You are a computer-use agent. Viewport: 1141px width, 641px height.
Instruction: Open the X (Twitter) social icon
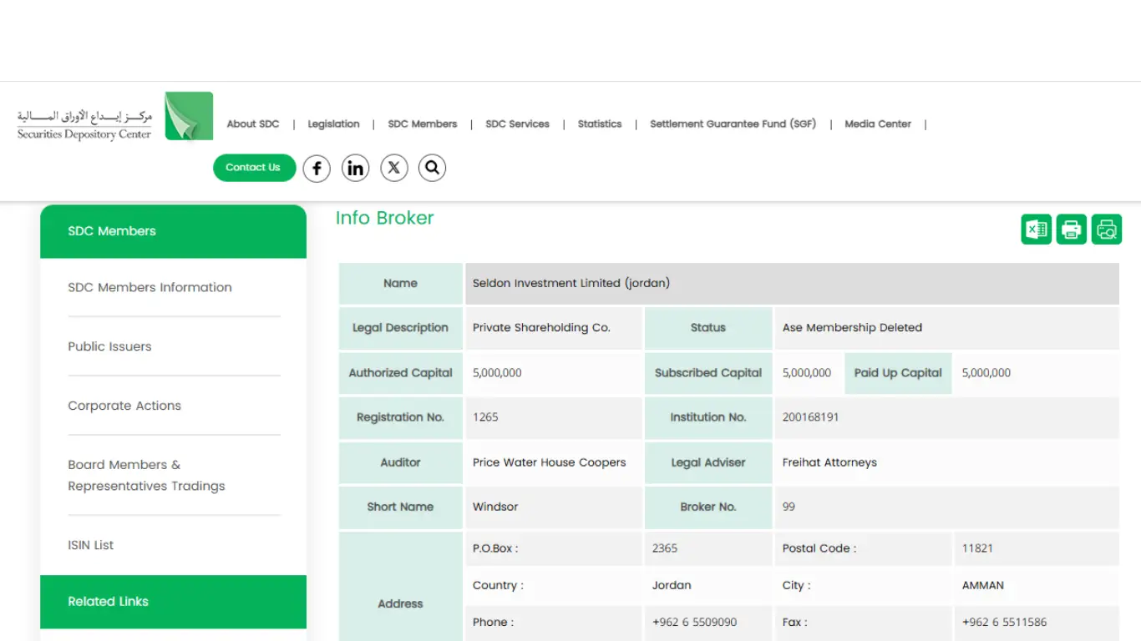click(x=394, y=168)
